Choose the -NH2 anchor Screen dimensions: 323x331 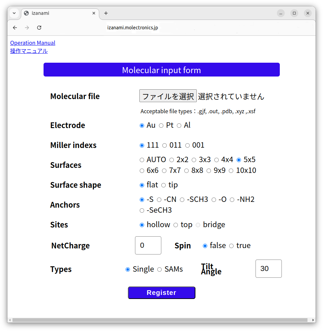[232, 200]
